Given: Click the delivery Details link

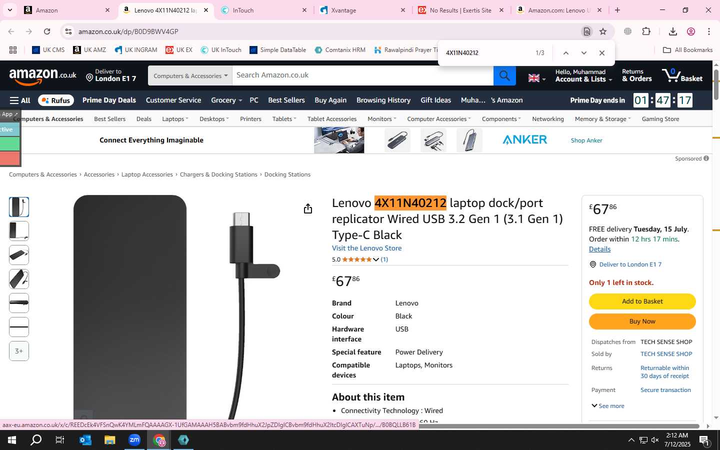Looking at the screenshot, I should click(599, 249).
